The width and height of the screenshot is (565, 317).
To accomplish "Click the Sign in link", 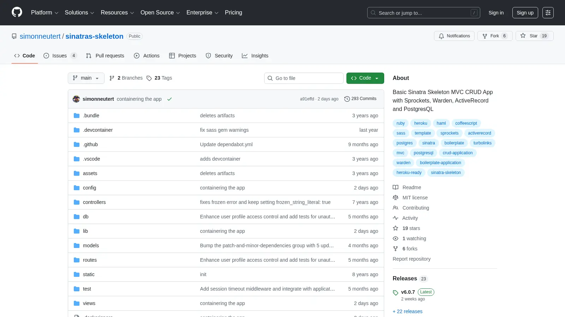I will (x=496, y=13).
